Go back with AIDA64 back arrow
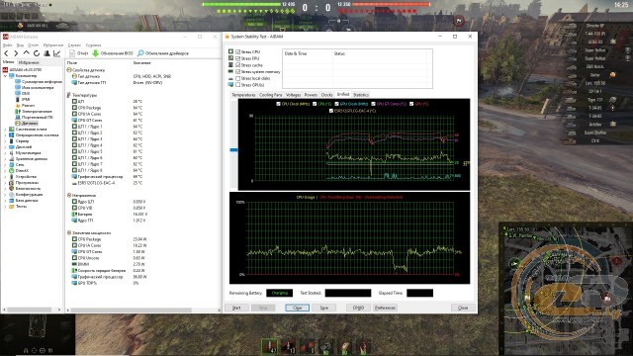Viewport: 633px width, 356px height. (6, 53)
